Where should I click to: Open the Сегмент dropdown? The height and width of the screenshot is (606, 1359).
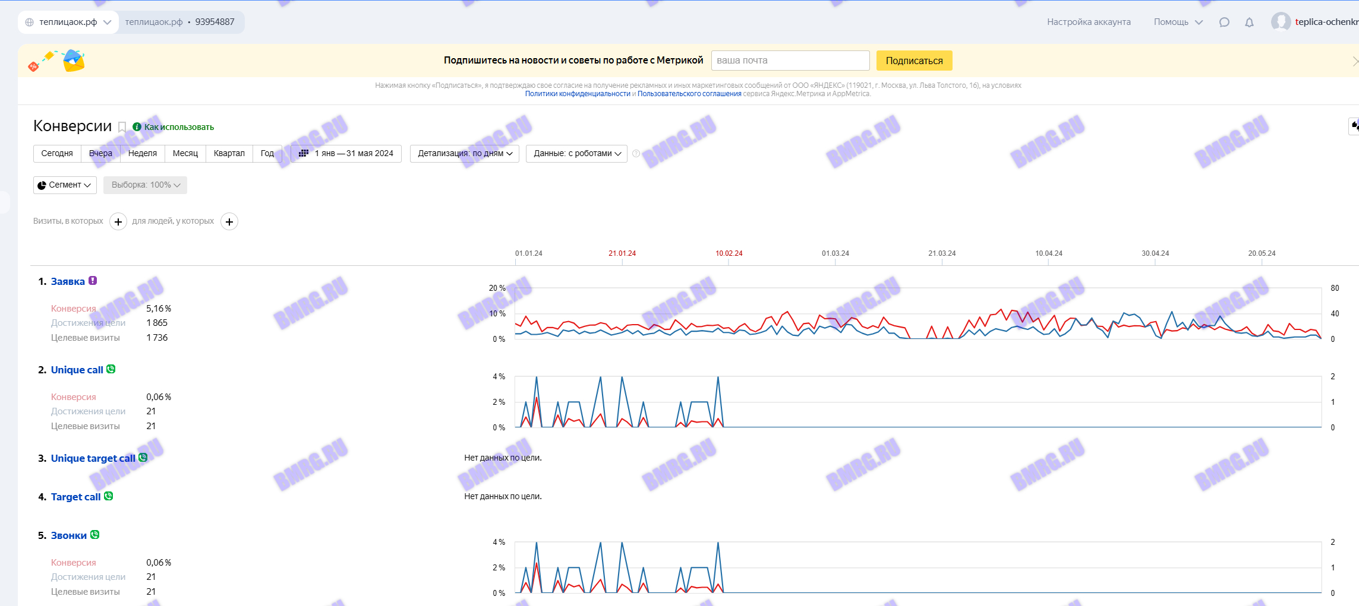65,185
